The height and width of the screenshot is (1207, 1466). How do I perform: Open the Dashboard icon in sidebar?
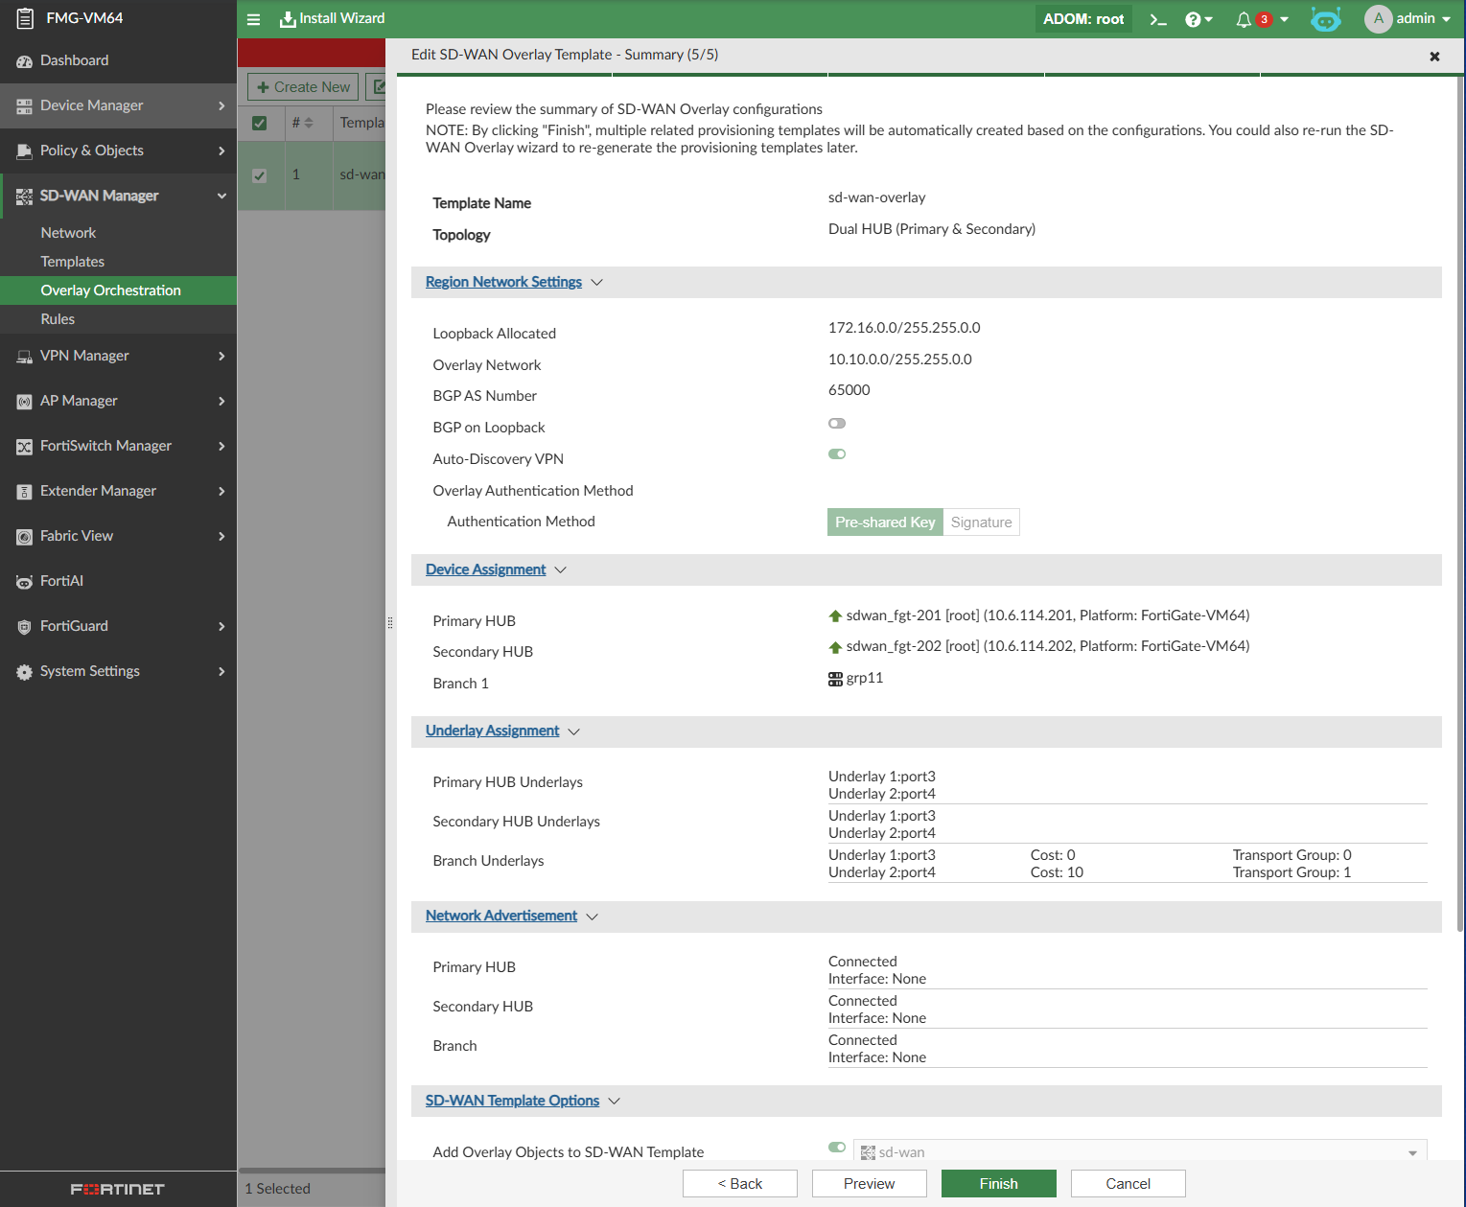click(25, 60)
